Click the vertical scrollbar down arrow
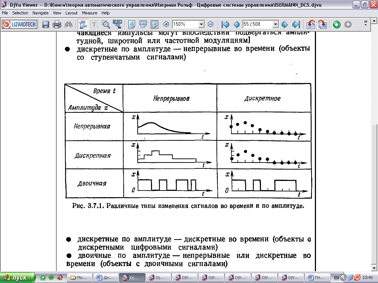This screenshot has width=378, height=283. (x=374, y=268)
